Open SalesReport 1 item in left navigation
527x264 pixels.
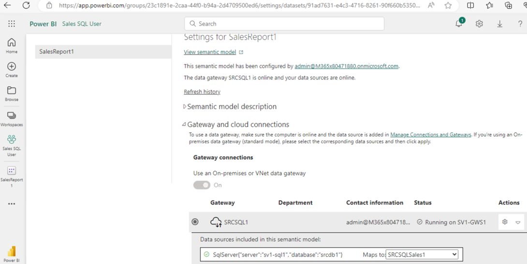pos(12,177)
